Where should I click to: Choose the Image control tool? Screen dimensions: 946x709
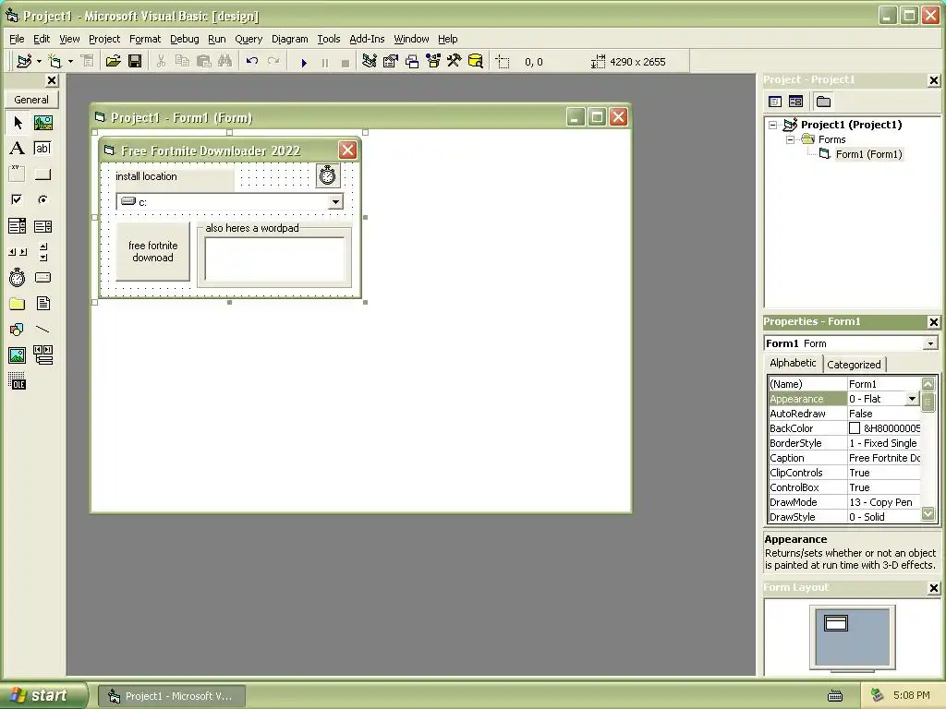pos(17,355)
